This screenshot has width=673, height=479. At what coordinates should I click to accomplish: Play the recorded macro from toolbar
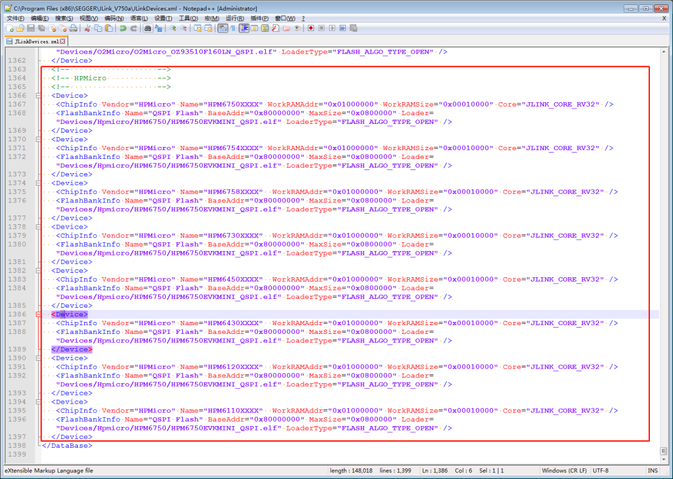332,28
